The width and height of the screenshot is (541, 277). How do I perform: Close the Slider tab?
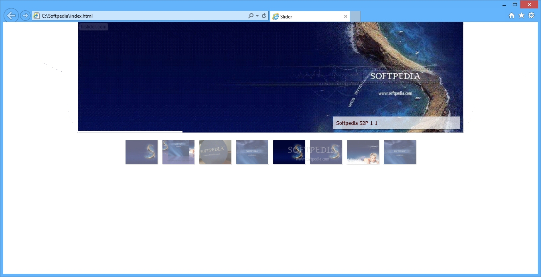coord(345,16)
